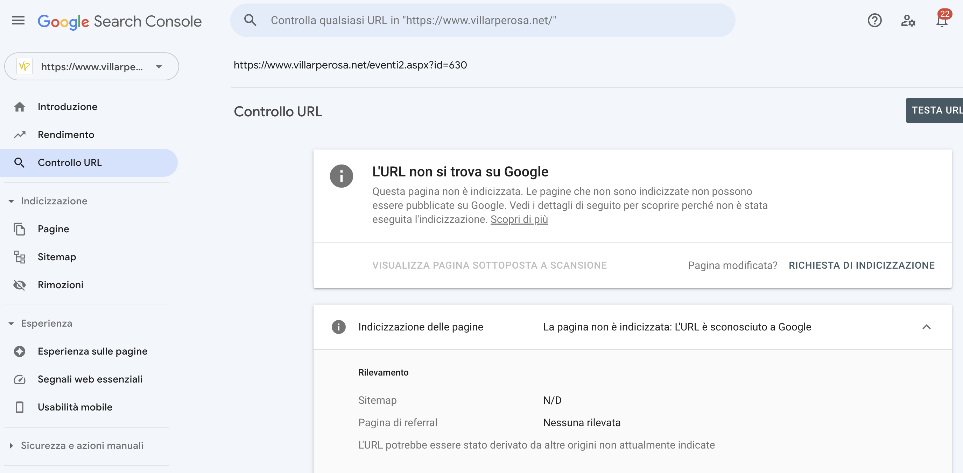Image resolution: width=963 pixels, height=473 pixels.
Task: Open user and permissions settings icon
Action: point(908,21)
